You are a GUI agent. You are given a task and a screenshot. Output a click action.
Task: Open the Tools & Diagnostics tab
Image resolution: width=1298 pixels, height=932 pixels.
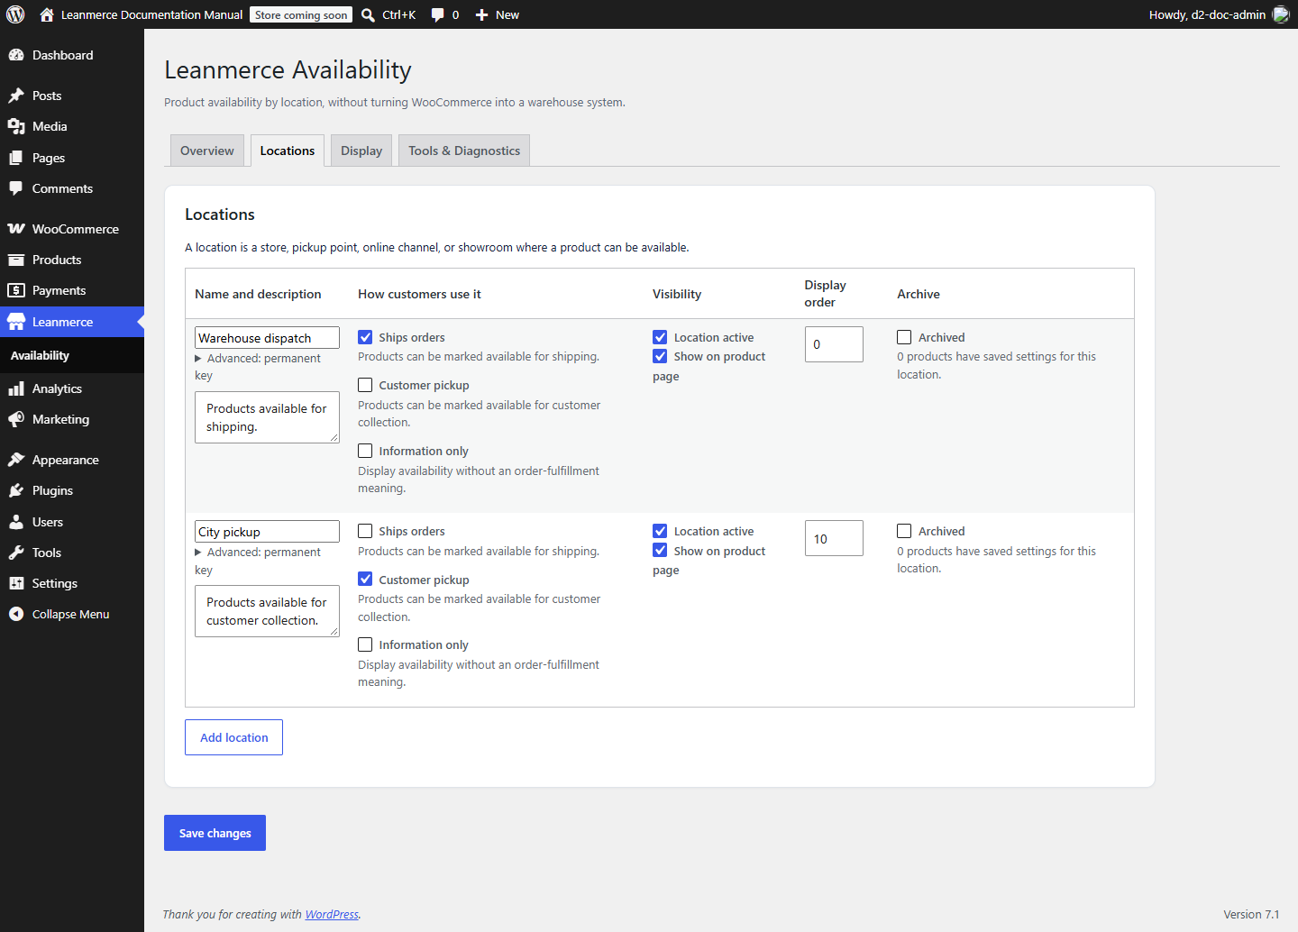click(464, 151)
